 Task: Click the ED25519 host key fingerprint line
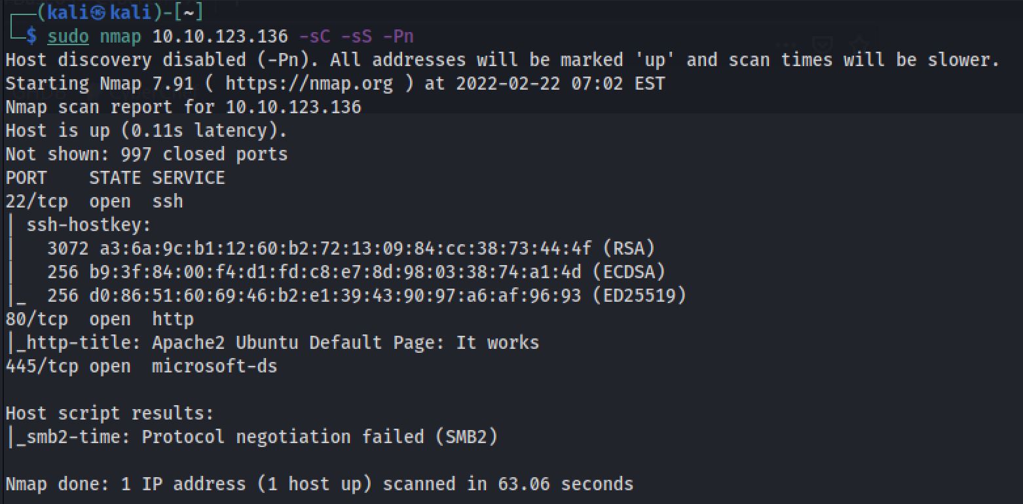point(366,296)
